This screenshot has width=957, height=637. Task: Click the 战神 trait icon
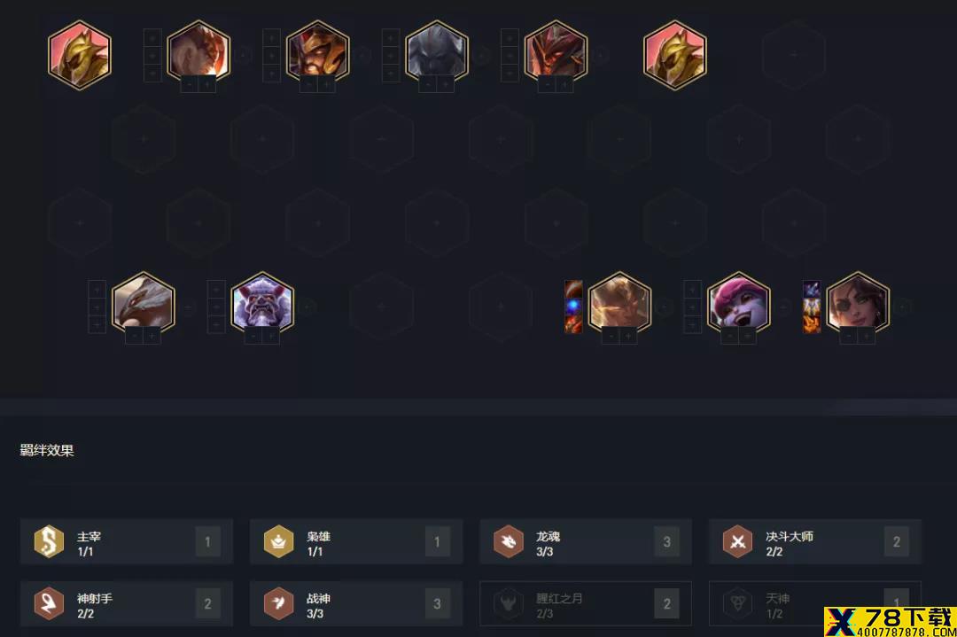point(278,603)
